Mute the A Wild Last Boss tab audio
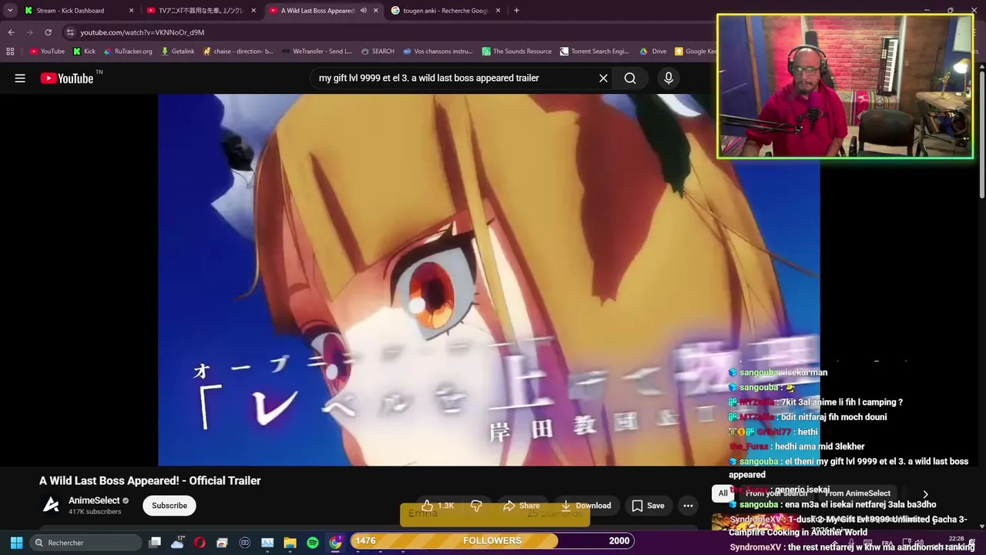The width and height of the screenshot is (986, 555). tap(363, 11)
